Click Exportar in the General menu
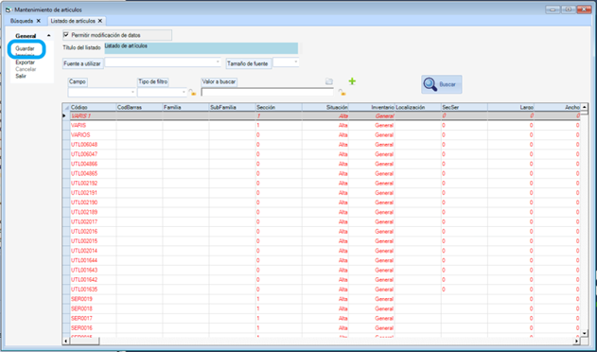 tap(26, 62)
